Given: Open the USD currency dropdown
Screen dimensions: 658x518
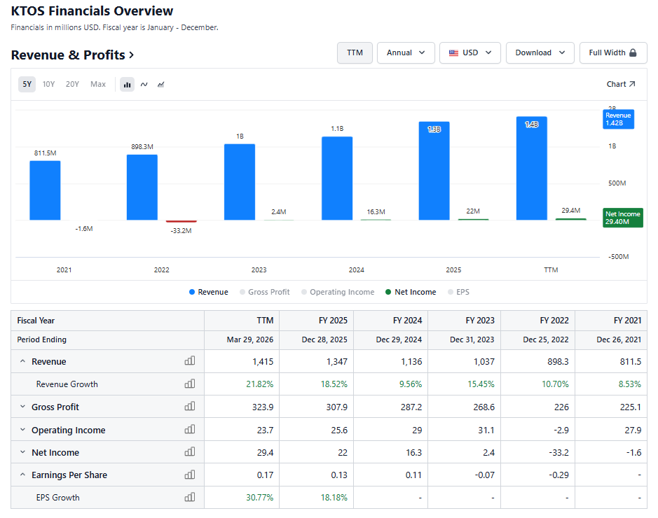Looking at the screenshot, I should 470,52.
